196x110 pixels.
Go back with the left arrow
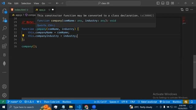[57, 3]
